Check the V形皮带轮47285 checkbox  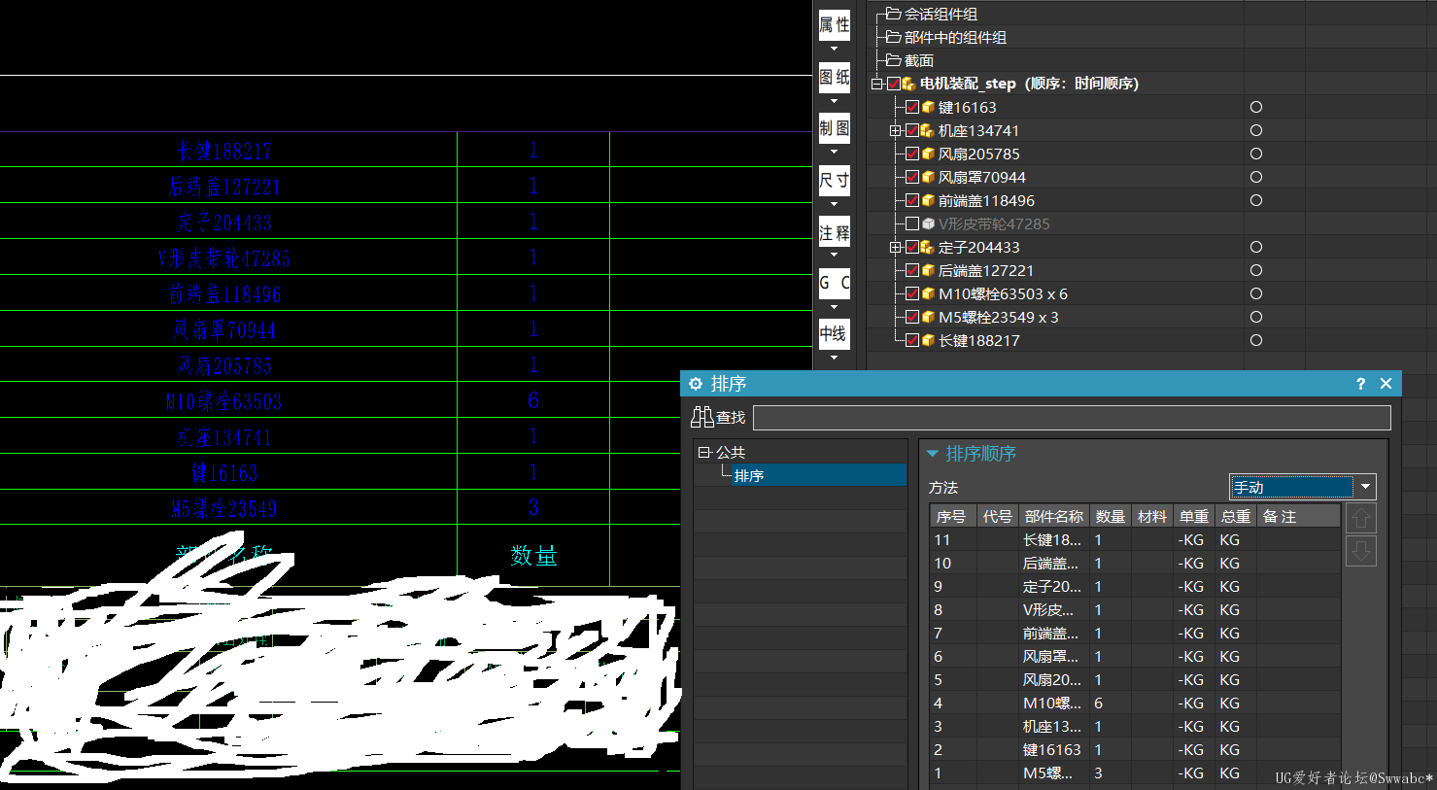pos(912,223)
